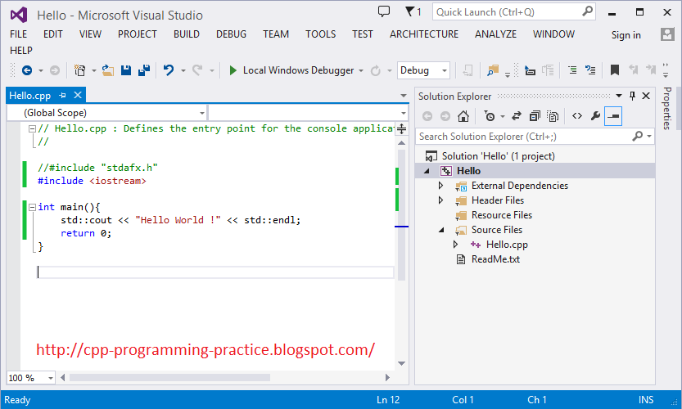682x409 pixels.
Task: Open the active files list dropdown arrow
Action: 404,96
